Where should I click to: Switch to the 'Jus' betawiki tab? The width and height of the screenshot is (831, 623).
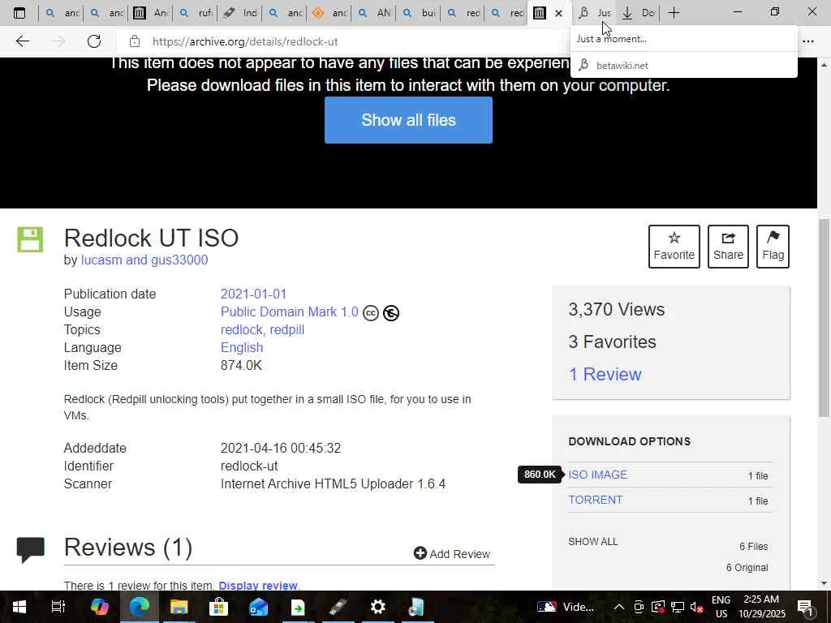[595, 13]
